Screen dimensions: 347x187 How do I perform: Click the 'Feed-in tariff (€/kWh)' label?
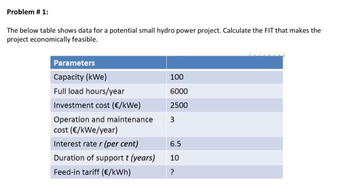(x=92, y=172)
